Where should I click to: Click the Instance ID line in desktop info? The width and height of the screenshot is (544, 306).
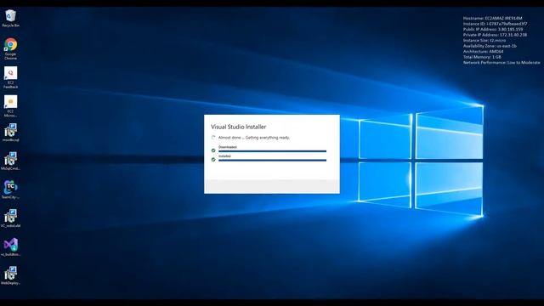[x=495, y=24]
